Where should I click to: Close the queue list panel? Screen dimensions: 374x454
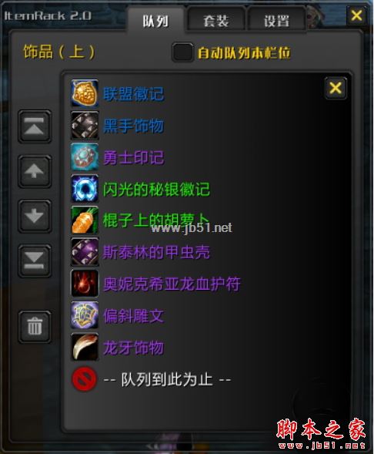336,88
